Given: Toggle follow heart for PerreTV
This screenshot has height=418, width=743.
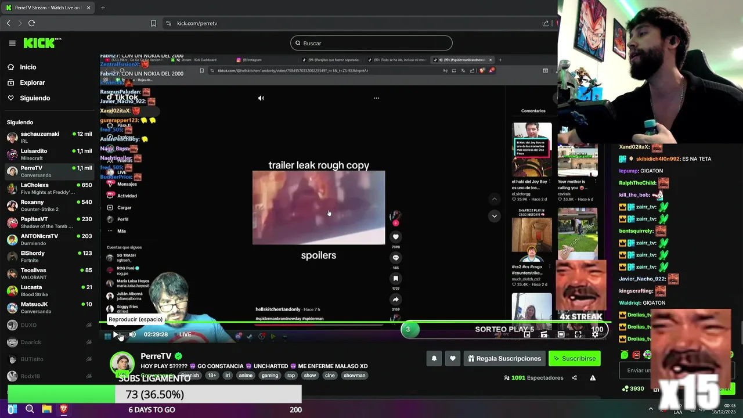Looking at the screenshot, I should coord(453,359).
